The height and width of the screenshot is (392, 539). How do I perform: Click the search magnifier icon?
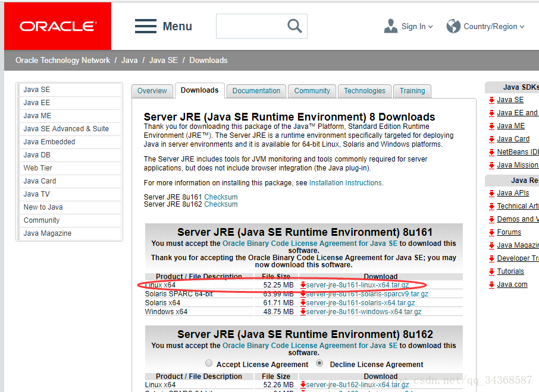(x=294, y=26)
